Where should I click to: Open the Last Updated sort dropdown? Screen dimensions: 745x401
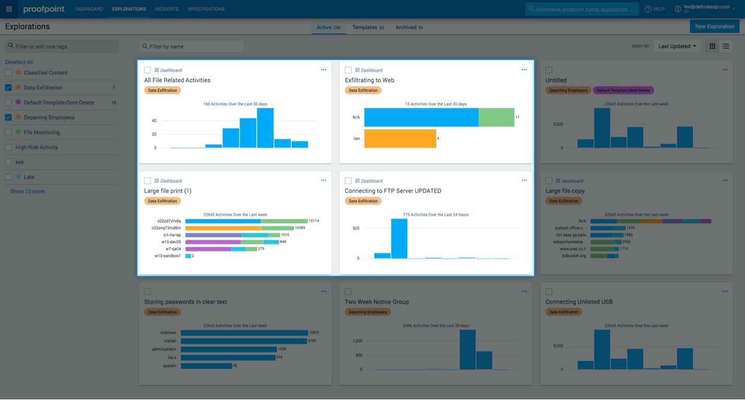pos(677,46)
